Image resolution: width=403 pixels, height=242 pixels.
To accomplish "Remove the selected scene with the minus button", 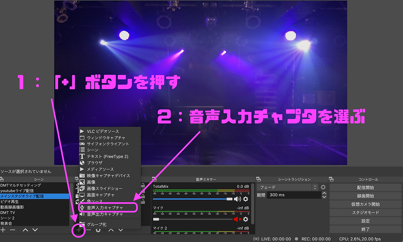I will click(x=12, y=230).
